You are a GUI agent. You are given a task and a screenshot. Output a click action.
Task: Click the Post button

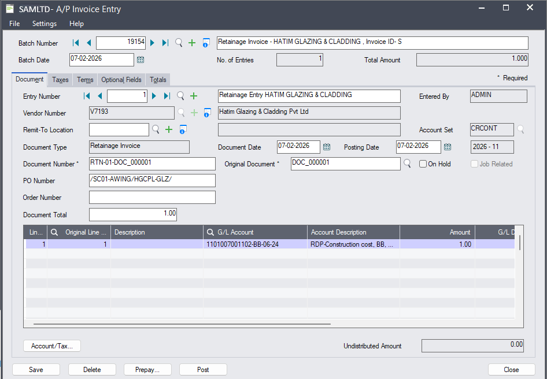pyautogui.click(x=203, y=370)
